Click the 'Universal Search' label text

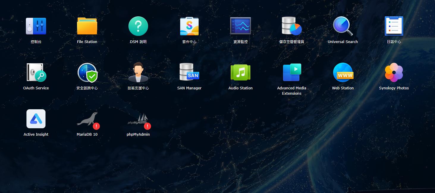[x=343, y=42]
